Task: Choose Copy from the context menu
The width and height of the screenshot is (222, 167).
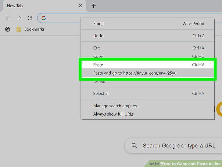Action: pyautogui.click(x=148, y=56)
